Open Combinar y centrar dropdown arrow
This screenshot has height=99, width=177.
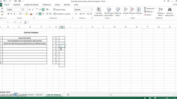72,14
